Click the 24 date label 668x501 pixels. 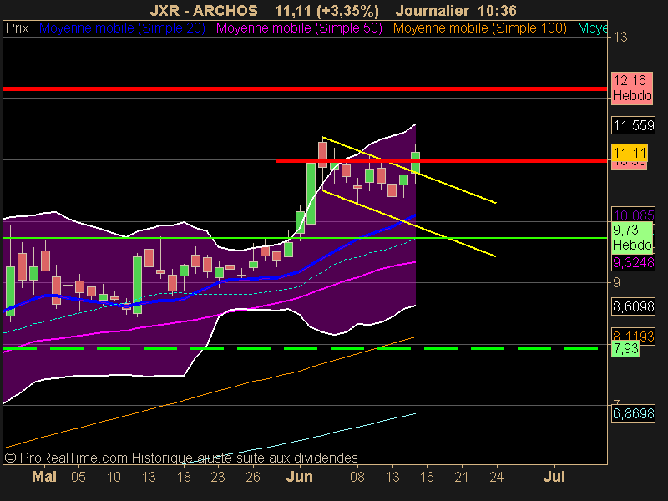point(496,477)
